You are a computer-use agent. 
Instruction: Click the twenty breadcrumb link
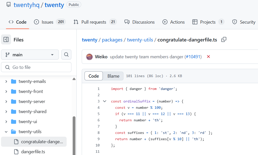tap(90, 40)
